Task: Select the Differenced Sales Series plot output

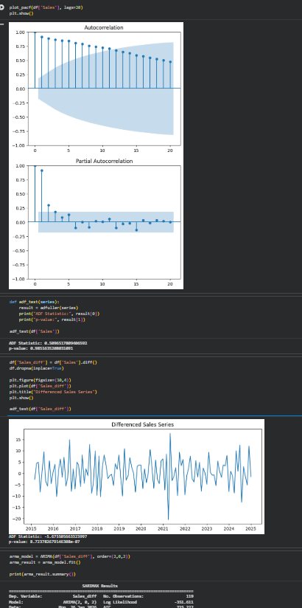Action: (x=137, y=476)
